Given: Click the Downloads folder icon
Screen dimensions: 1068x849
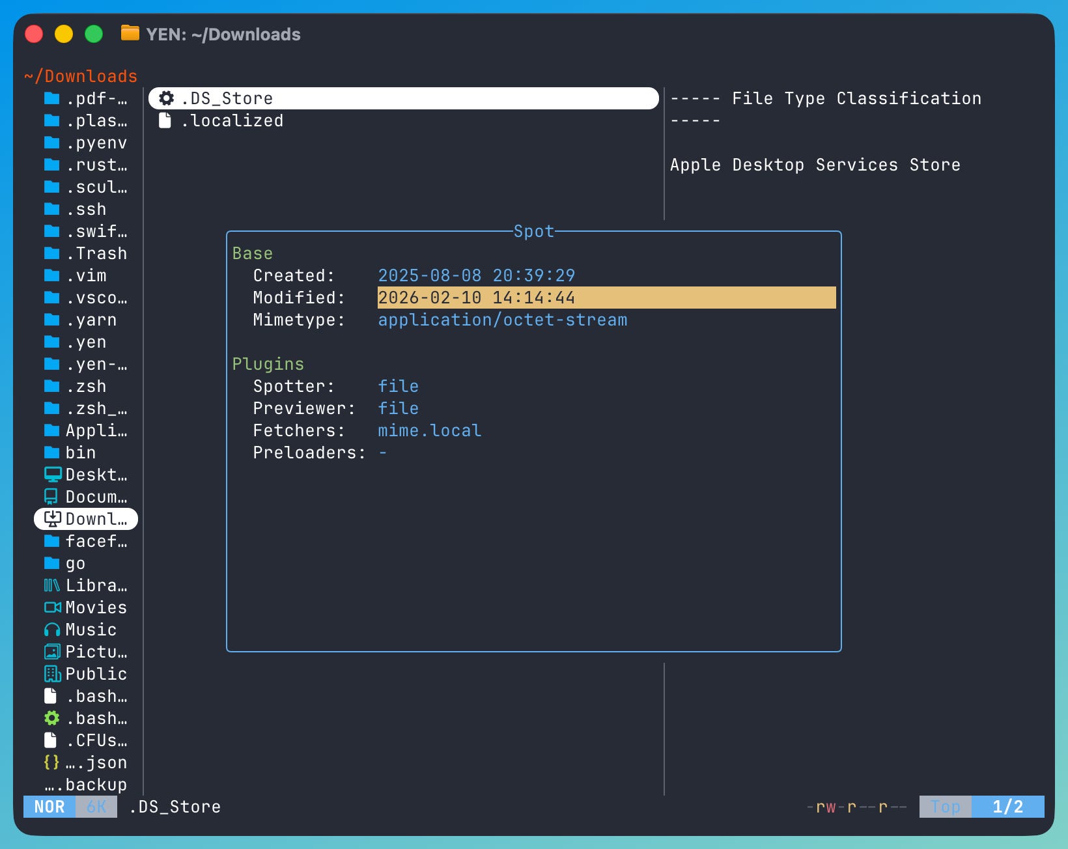Looking at the screenshot, I should (53, 519).
